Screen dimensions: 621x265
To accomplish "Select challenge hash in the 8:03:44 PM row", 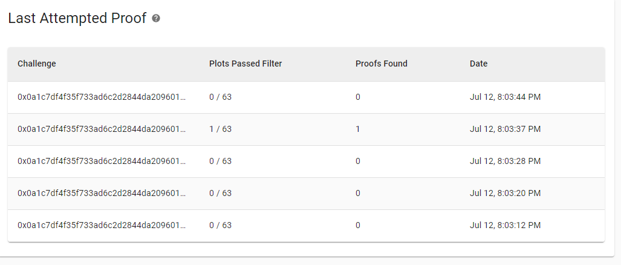I will [102, 97].
